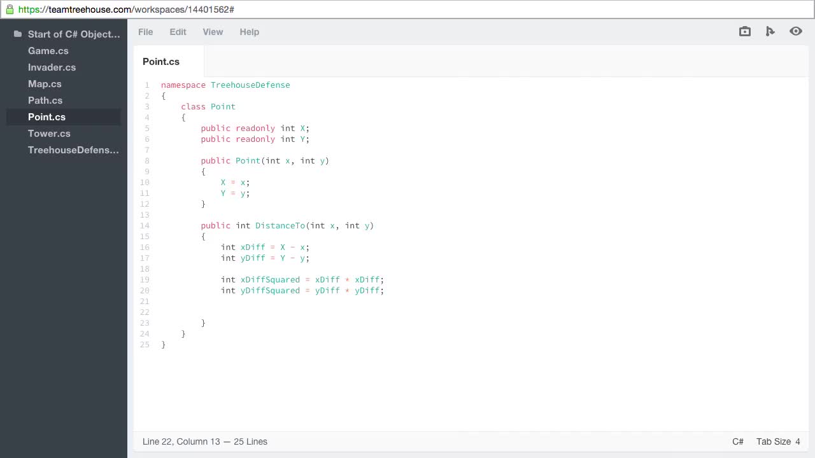The image size is (815, 458).
Task: Click the fork workspace icon
Action: 770,31
